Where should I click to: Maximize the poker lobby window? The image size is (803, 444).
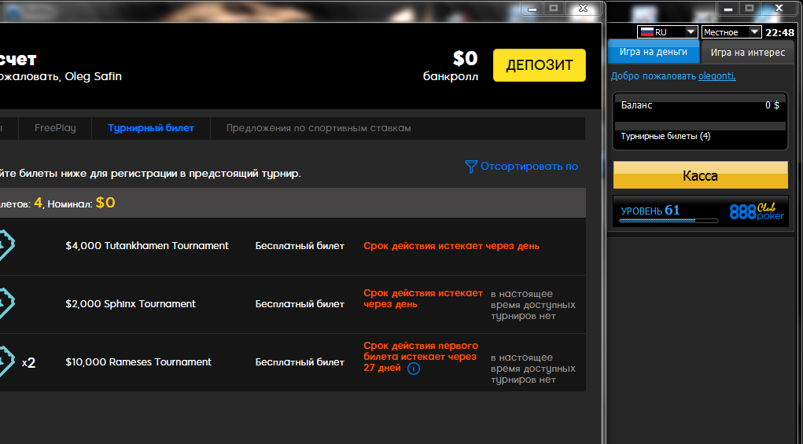coord(749,8)
